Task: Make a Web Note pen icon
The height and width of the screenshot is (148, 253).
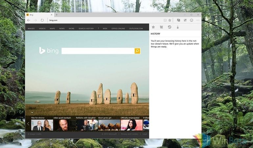Action: pos(185,20)
